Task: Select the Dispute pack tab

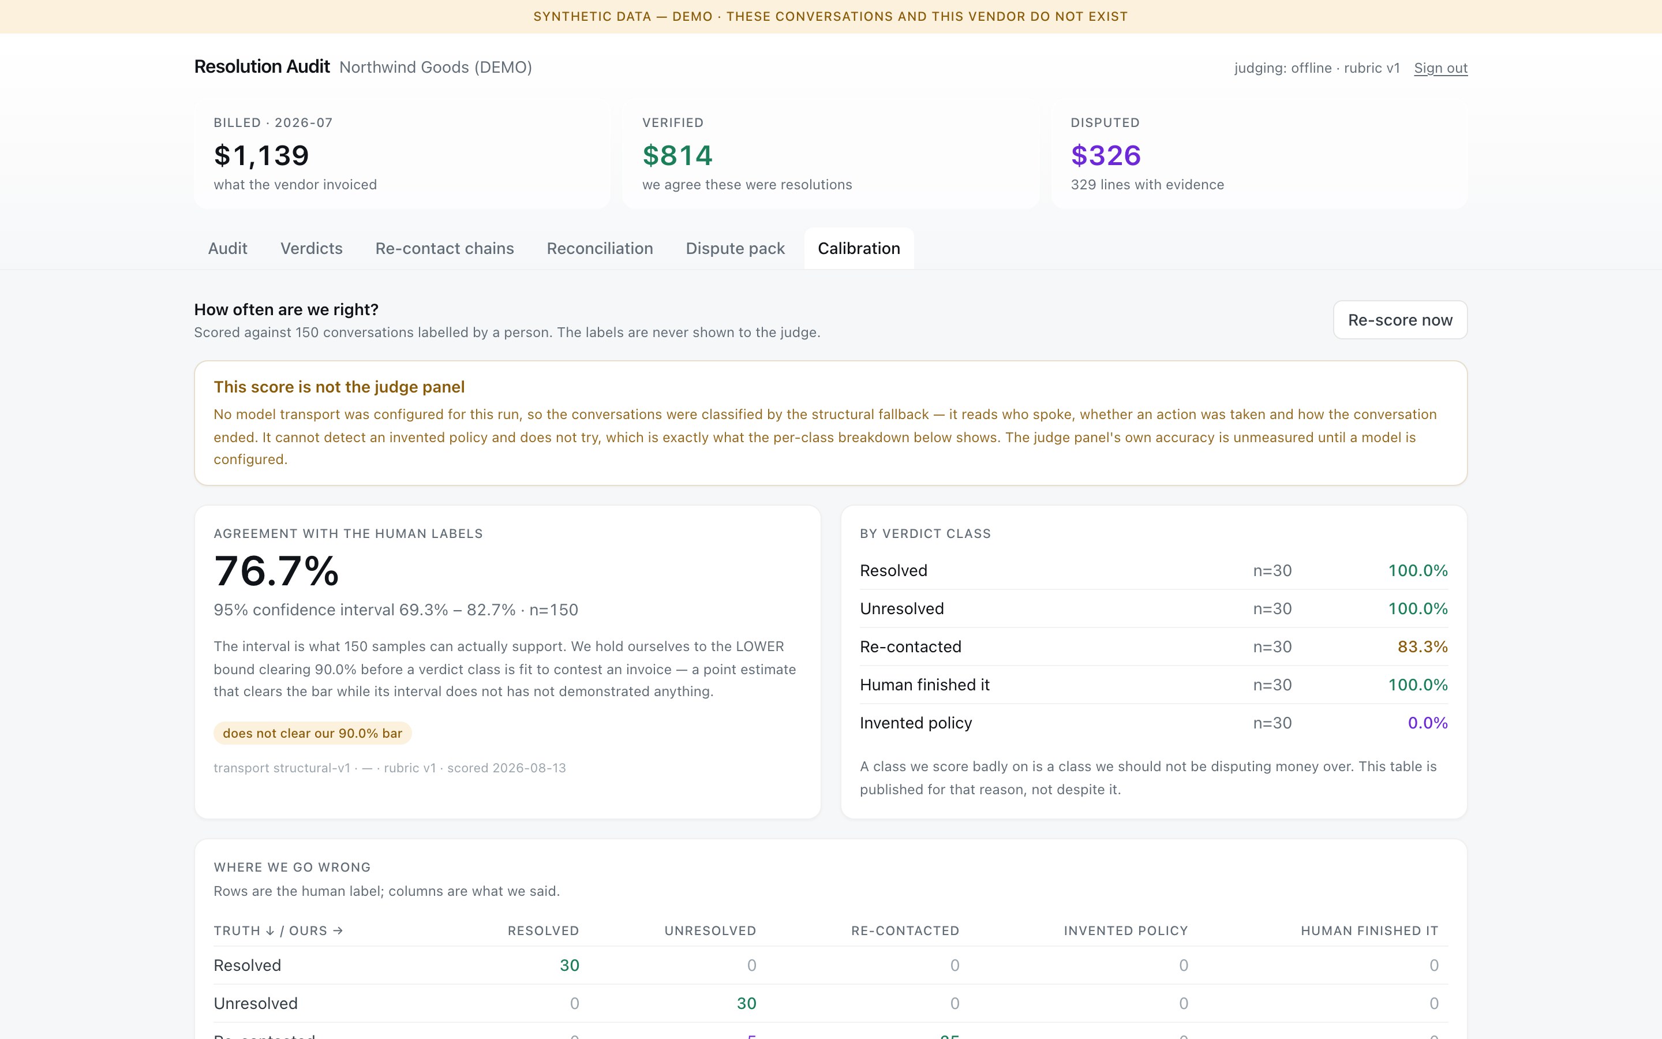Action: (x=735, y=248)
